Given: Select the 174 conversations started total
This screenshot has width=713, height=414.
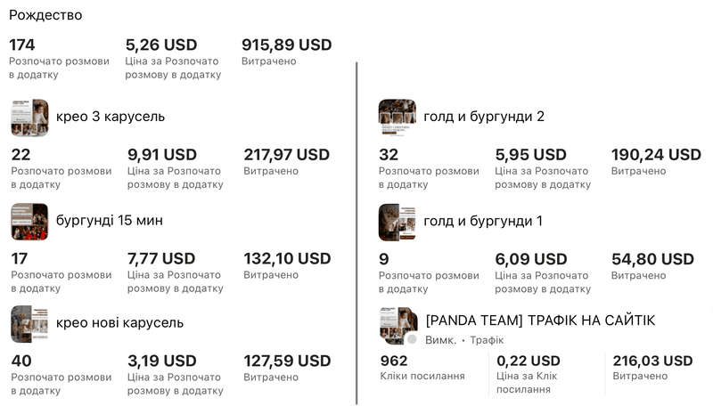Looking at the screenshot, I should pos(23,45).
